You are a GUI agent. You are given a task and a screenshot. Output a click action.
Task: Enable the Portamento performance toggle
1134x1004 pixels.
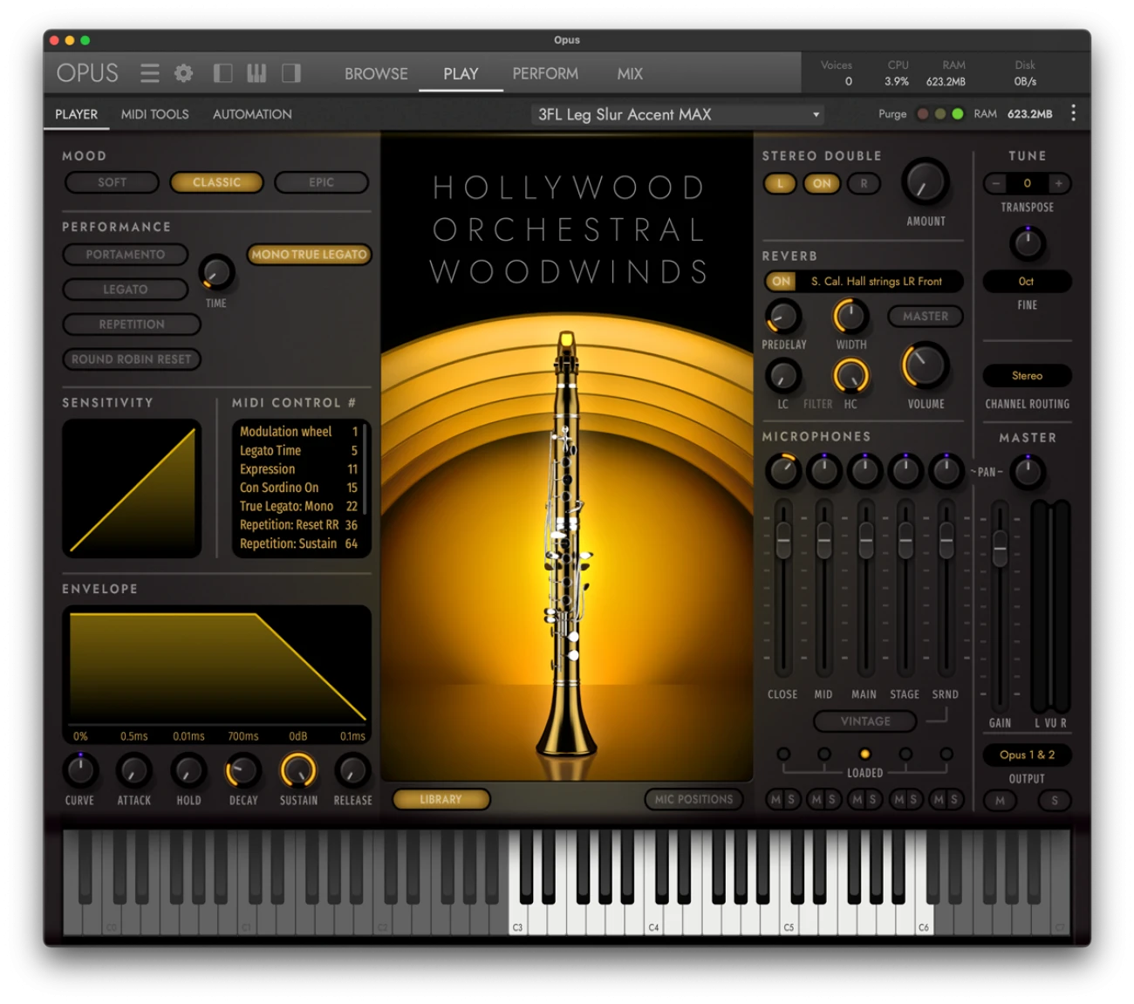[126, 255]
